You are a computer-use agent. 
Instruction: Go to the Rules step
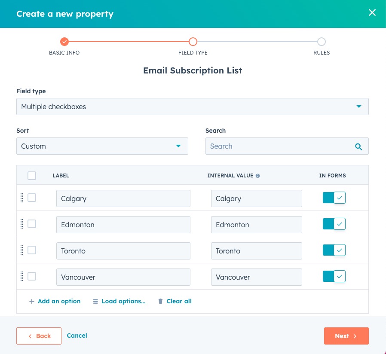(x=321, y=42)
